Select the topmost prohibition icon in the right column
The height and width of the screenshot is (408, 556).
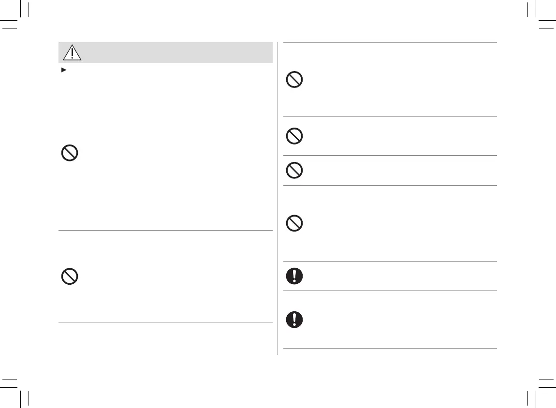[294, 80]
